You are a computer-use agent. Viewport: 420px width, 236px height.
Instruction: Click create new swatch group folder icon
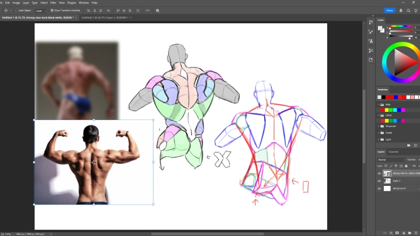[408, 145]
